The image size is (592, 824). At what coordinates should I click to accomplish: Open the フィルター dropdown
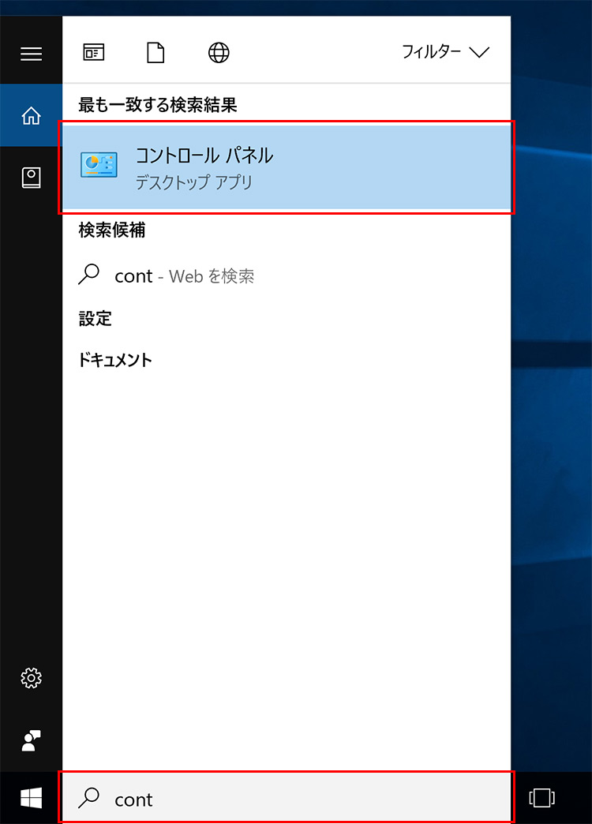click(x=445, y=53)
